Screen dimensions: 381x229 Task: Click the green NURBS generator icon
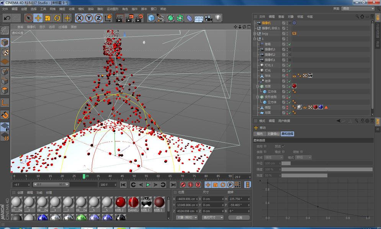[x=170, y=18]
